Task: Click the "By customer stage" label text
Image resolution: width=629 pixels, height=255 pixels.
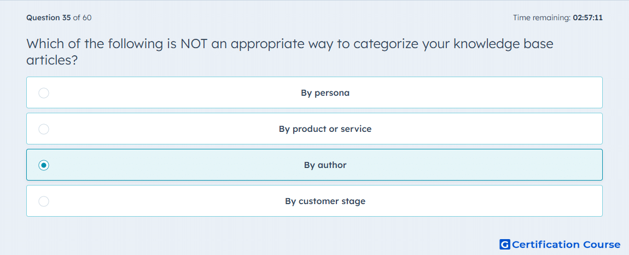Action: coord(325,201)
